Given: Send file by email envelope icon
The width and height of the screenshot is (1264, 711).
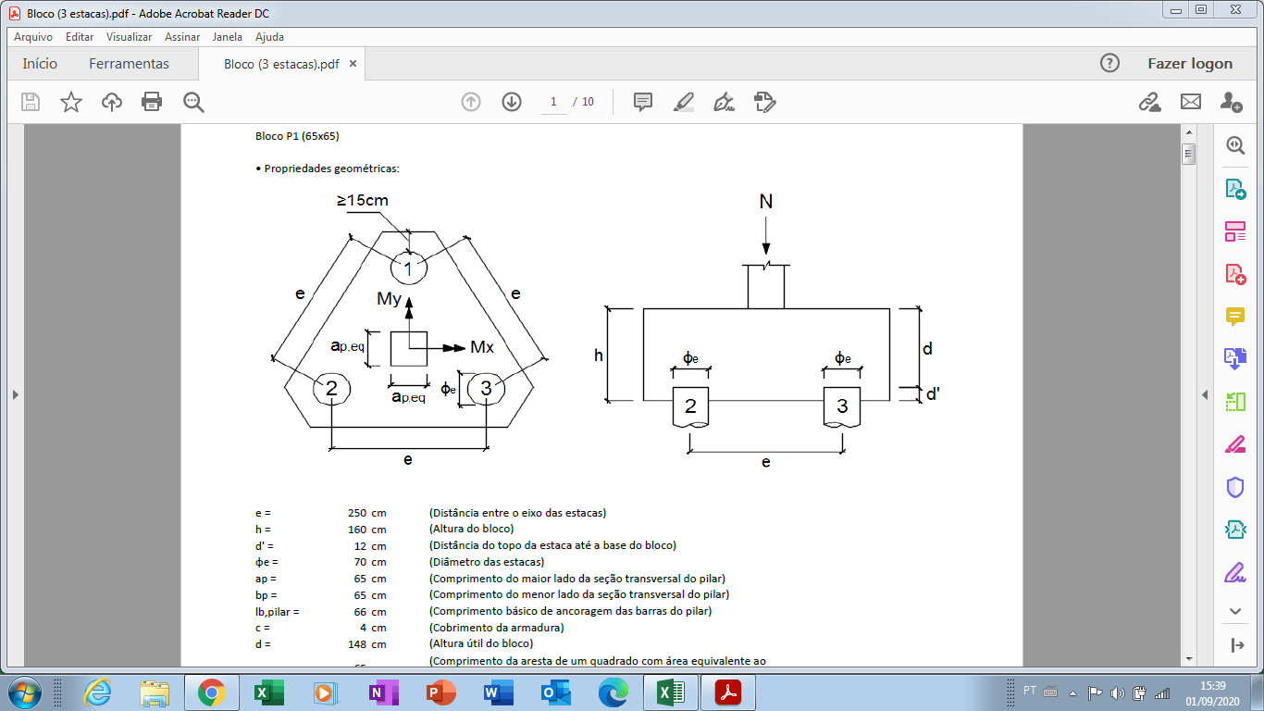Looking at the screenshot, I should (x=1190, y=102).
